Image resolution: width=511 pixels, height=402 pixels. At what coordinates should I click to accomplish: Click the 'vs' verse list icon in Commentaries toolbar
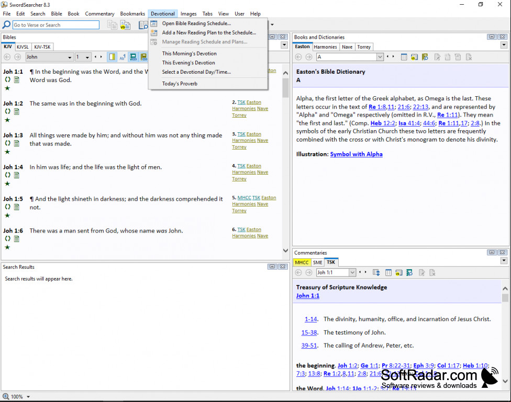pyautogui.click(x=399, y=272)
